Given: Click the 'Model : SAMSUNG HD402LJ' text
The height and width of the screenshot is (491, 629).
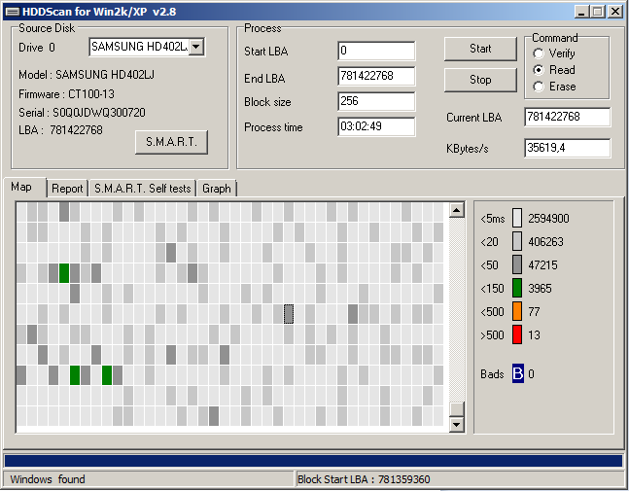Looking at the screenshot, I should click(x=87, y=75).
